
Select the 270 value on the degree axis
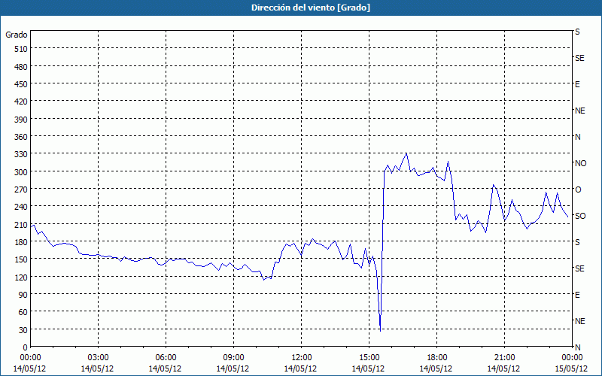(x=21, y=190)
